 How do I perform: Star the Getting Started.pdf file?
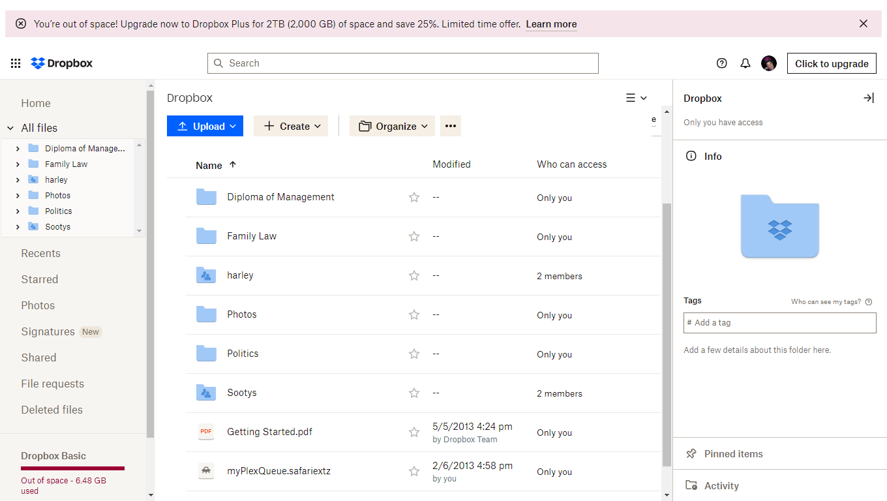414,432
